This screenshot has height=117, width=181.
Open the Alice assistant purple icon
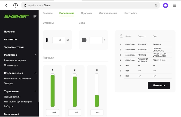(x=165, y=5)
